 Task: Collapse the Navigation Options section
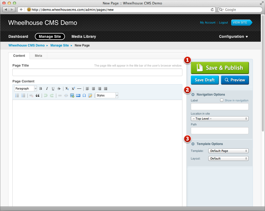[x=193, y=95]
